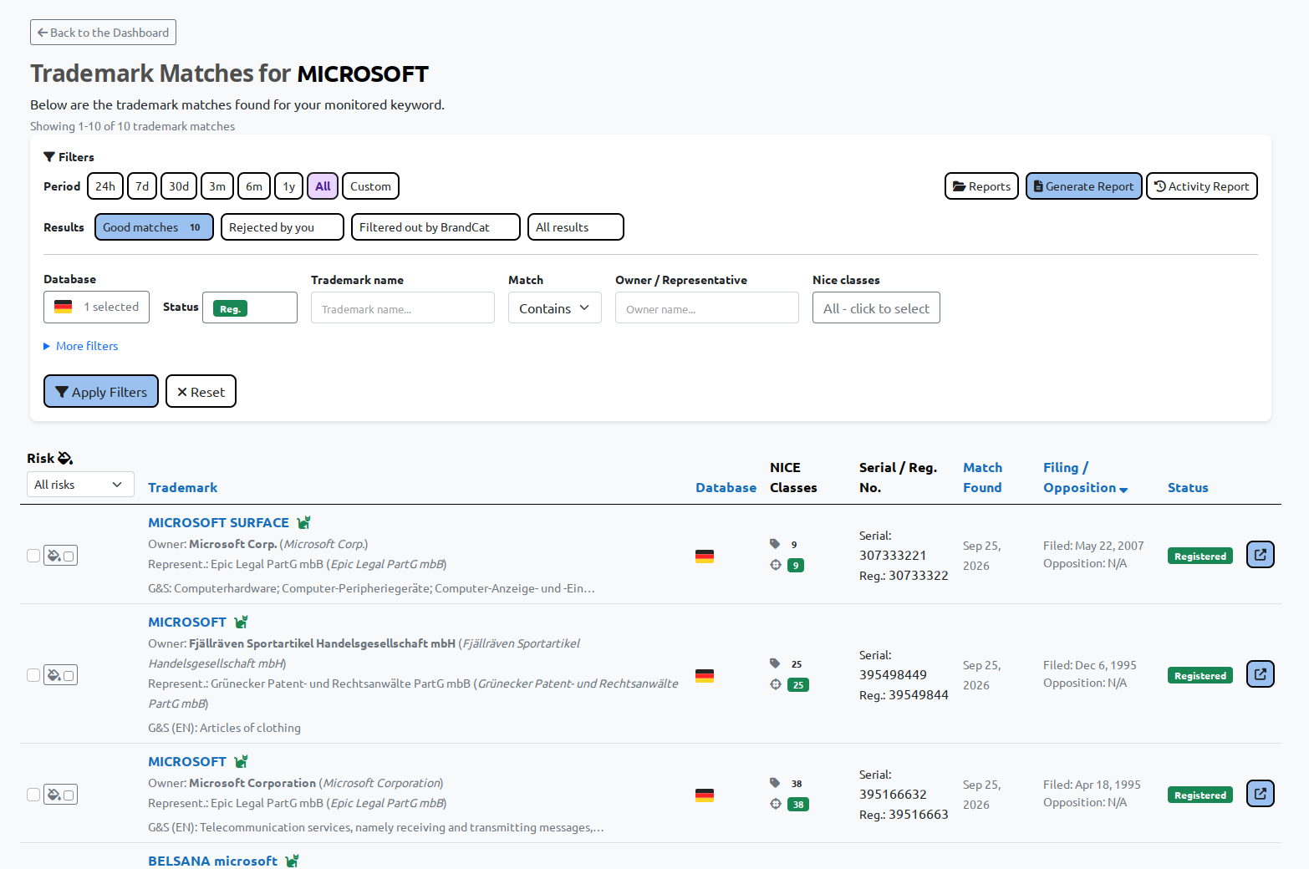Open MICROSOFT SURFACE trademark link
Screen dimensions: 1309x869
pyautogui.click(x=218, y=522)
